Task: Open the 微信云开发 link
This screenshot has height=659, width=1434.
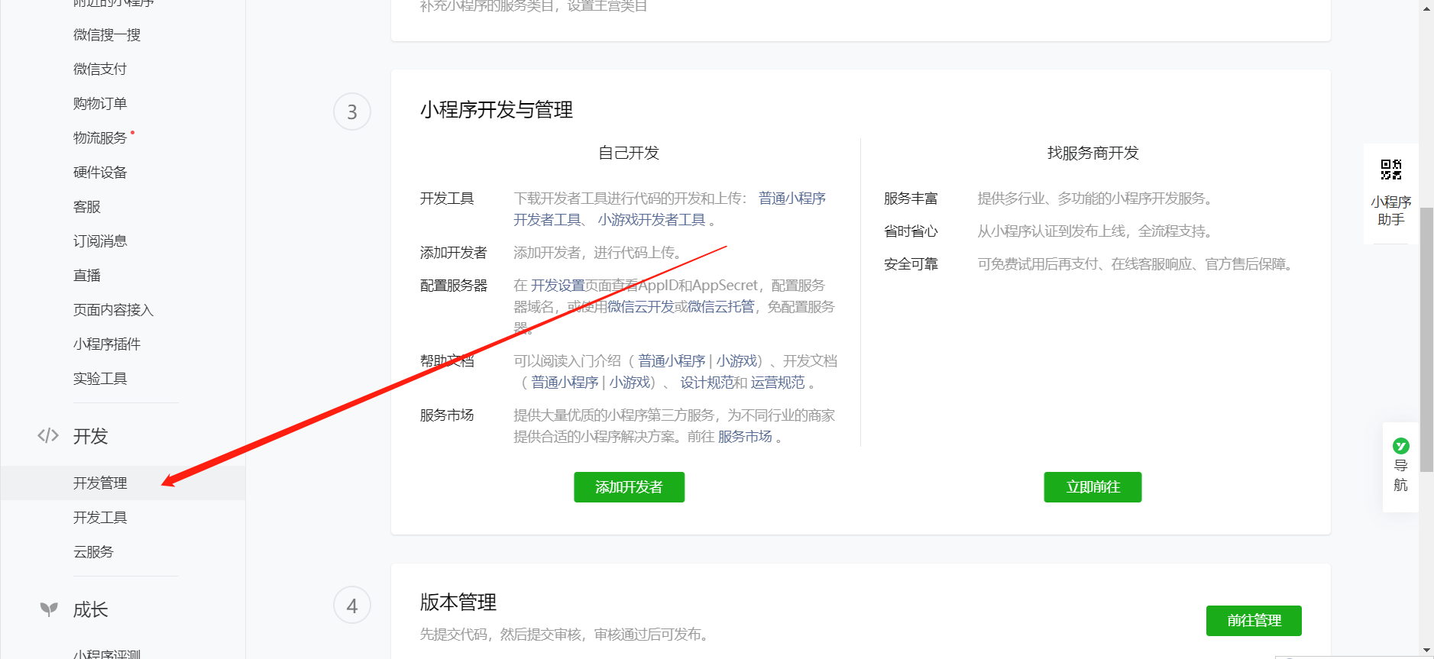Action: coord(640,307)
